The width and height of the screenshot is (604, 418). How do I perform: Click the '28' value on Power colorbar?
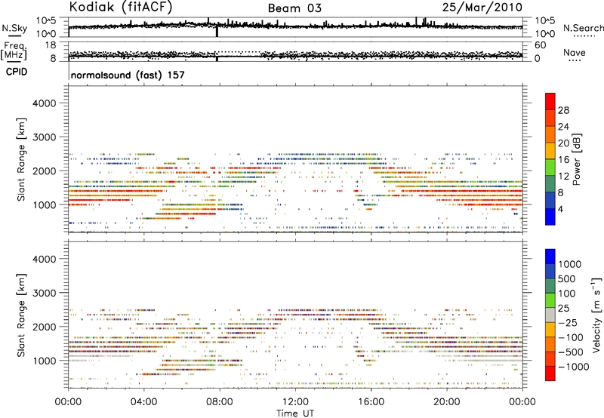(x=563, y=110)
